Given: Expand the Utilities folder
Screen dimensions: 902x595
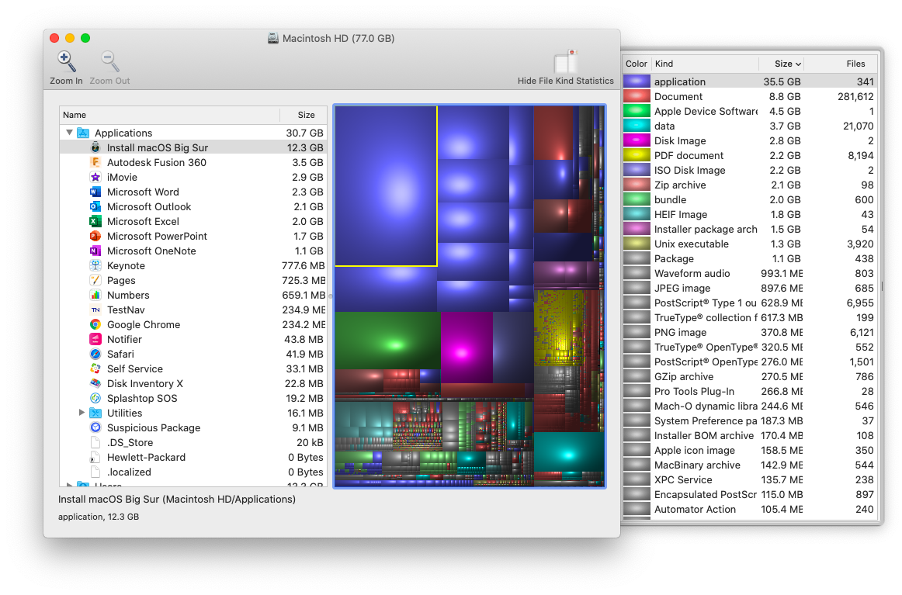Looking at the screenshot, I should coord(82,413).
